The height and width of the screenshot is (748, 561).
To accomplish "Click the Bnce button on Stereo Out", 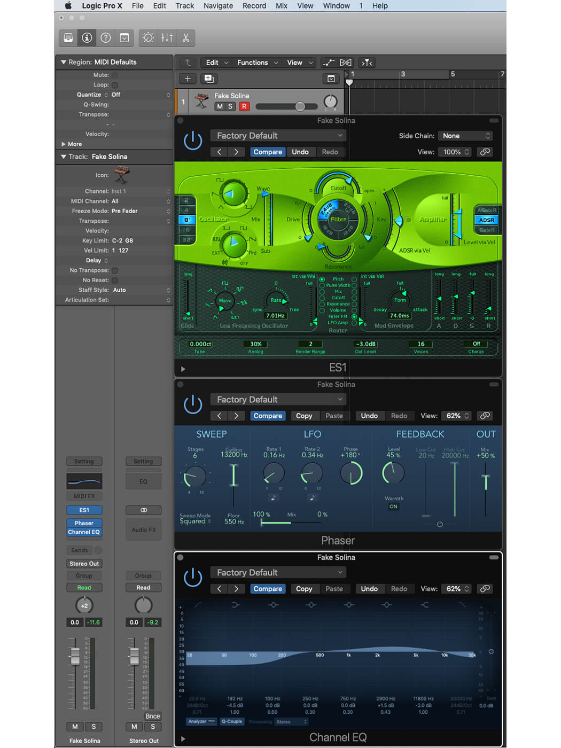I will [x=152, y=716].
